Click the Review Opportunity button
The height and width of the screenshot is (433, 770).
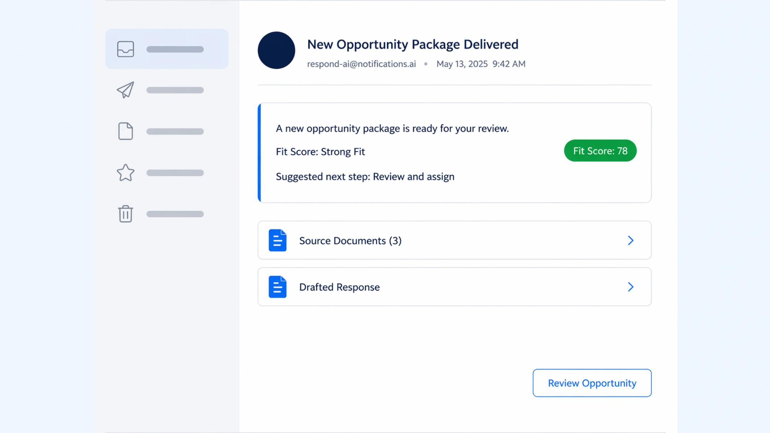click(x=592, y=383)
